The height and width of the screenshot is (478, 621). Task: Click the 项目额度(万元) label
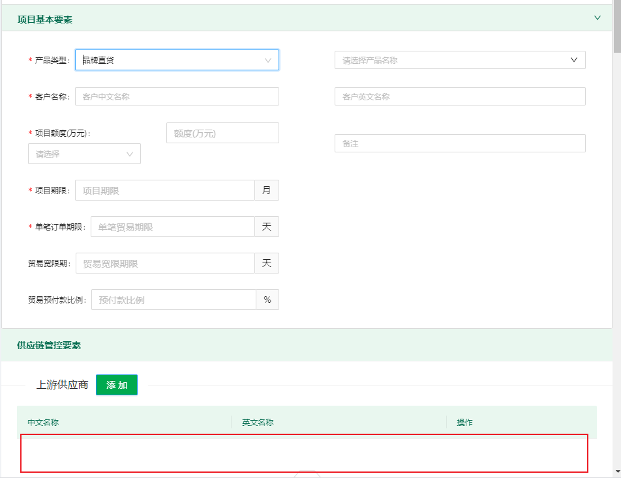tap(63, 134)
